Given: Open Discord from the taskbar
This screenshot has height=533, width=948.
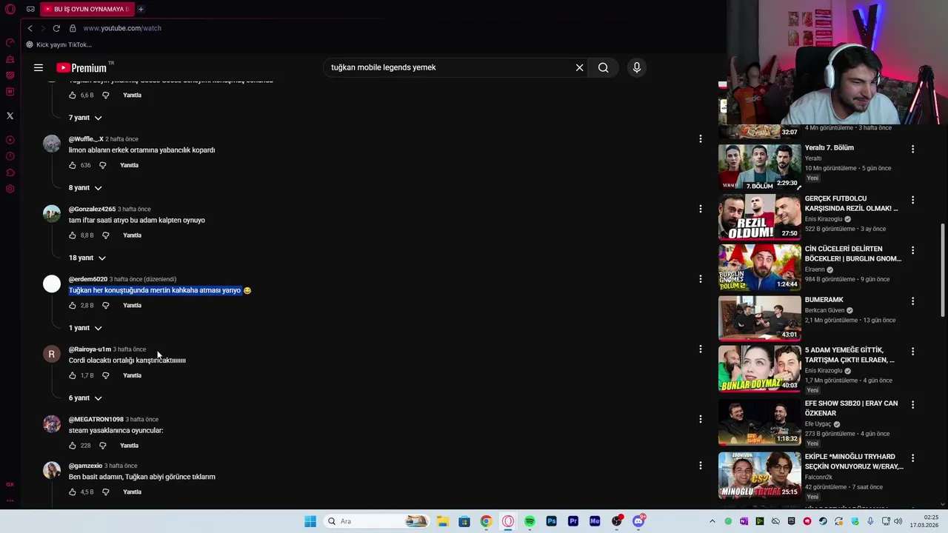Looking at the screenshot, I should tap(638, 521).
